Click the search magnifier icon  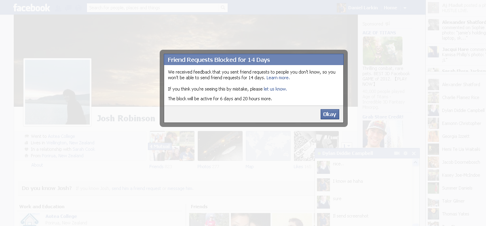pyautogui.click(x=223, y=8)
